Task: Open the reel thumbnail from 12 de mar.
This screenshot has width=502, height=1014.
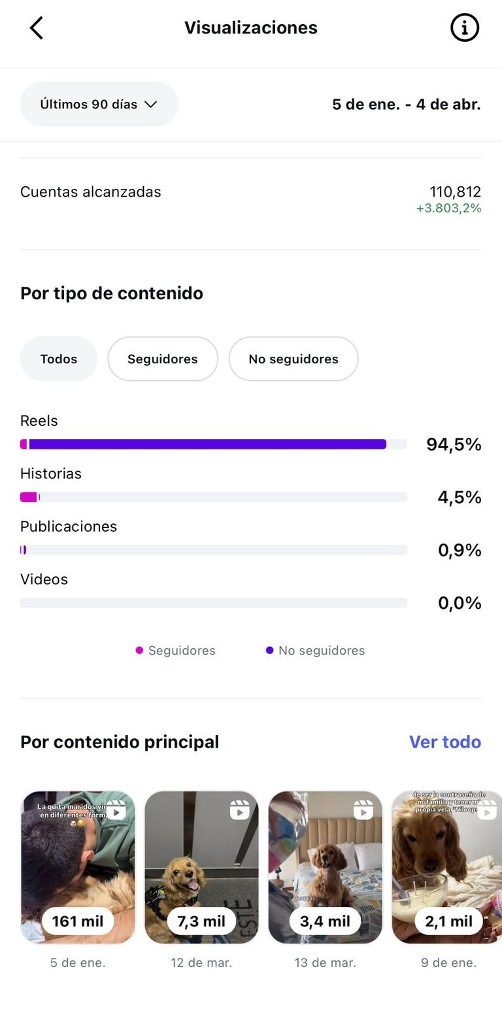Action: point(201,867)
